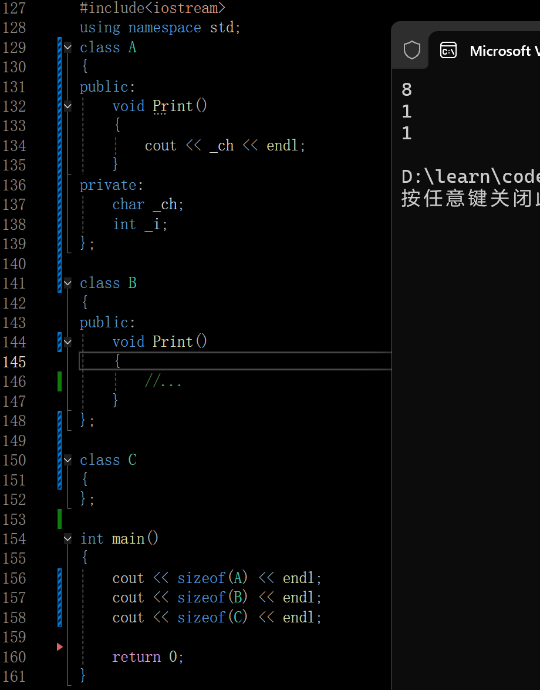Screen dimensions: 540x690
Task: Click line number 145 in the gutter
Action: point(14,361)
